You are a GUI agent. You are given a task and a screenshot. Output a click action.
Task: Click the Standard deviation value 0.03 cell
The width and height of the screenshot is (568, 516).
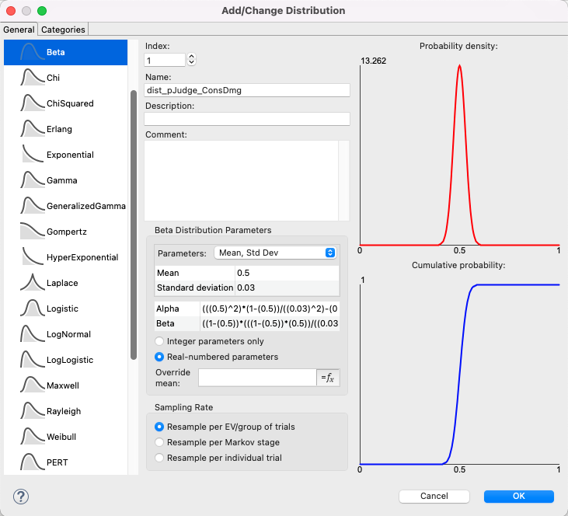pyautogui.click(x=287, y=288)
